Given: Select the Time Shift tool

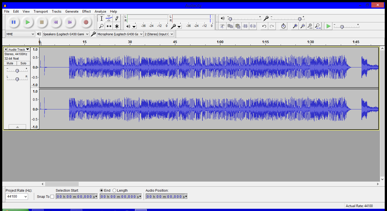Looking at the screenshot, I should coord(109,26).
